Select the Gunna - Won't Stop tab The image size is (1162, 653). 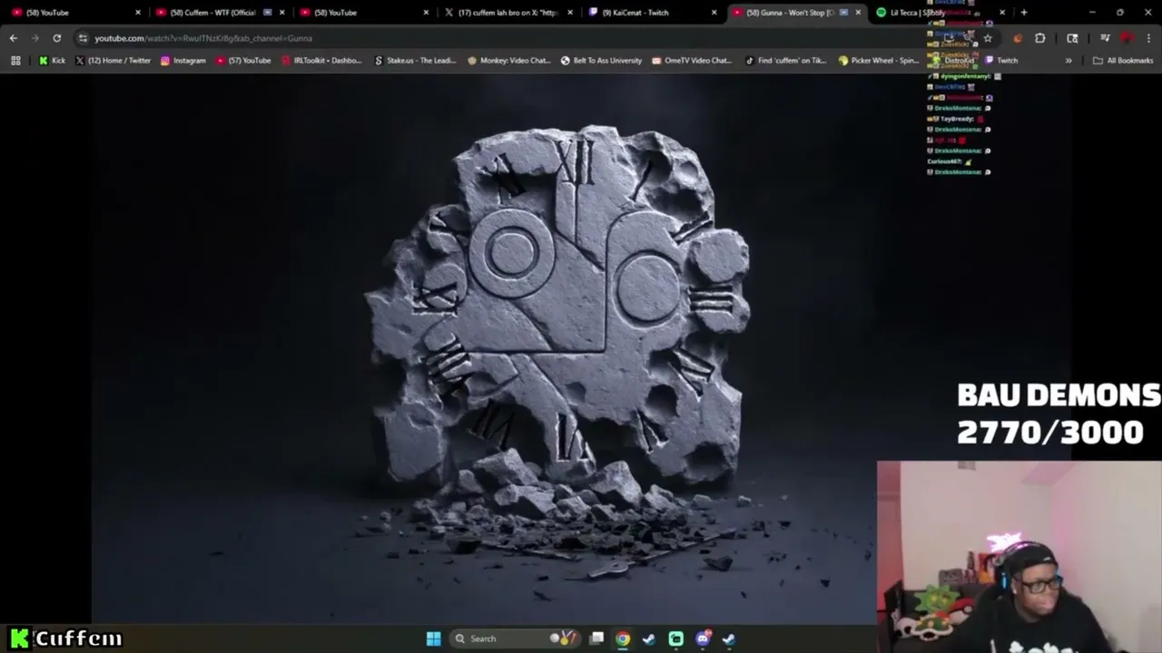click(796, 13)
